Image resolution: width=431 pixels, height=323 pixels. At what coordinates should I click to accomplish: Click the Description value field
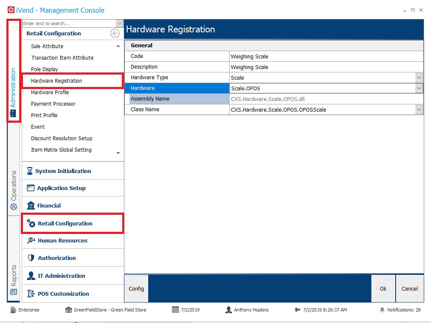pyautogui.click(x=326, y=67)
